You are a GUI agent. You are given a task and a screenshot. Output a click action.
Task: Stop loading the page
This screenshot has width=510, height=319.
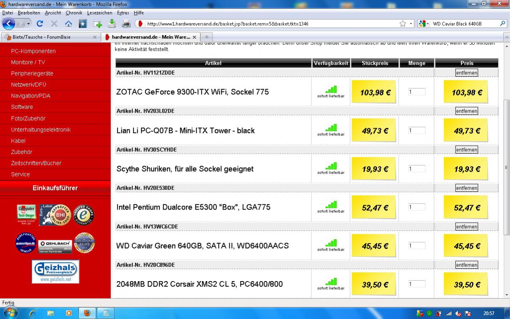click(54, 24)
